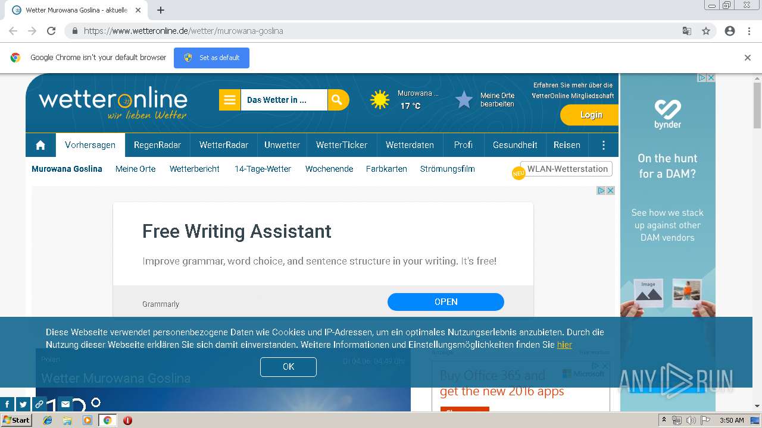This screenshot has width=762, height=428.
Task: Click Set as default button
Action: 211,58
